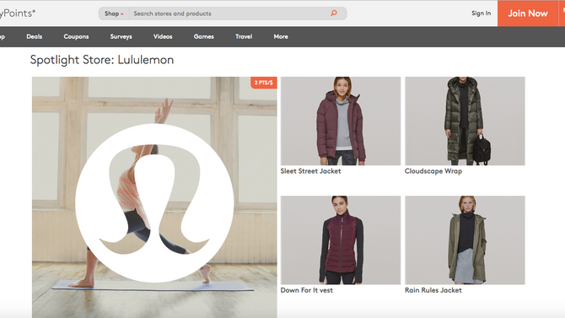Click the Down For It vest title

(x=307, y=290)
